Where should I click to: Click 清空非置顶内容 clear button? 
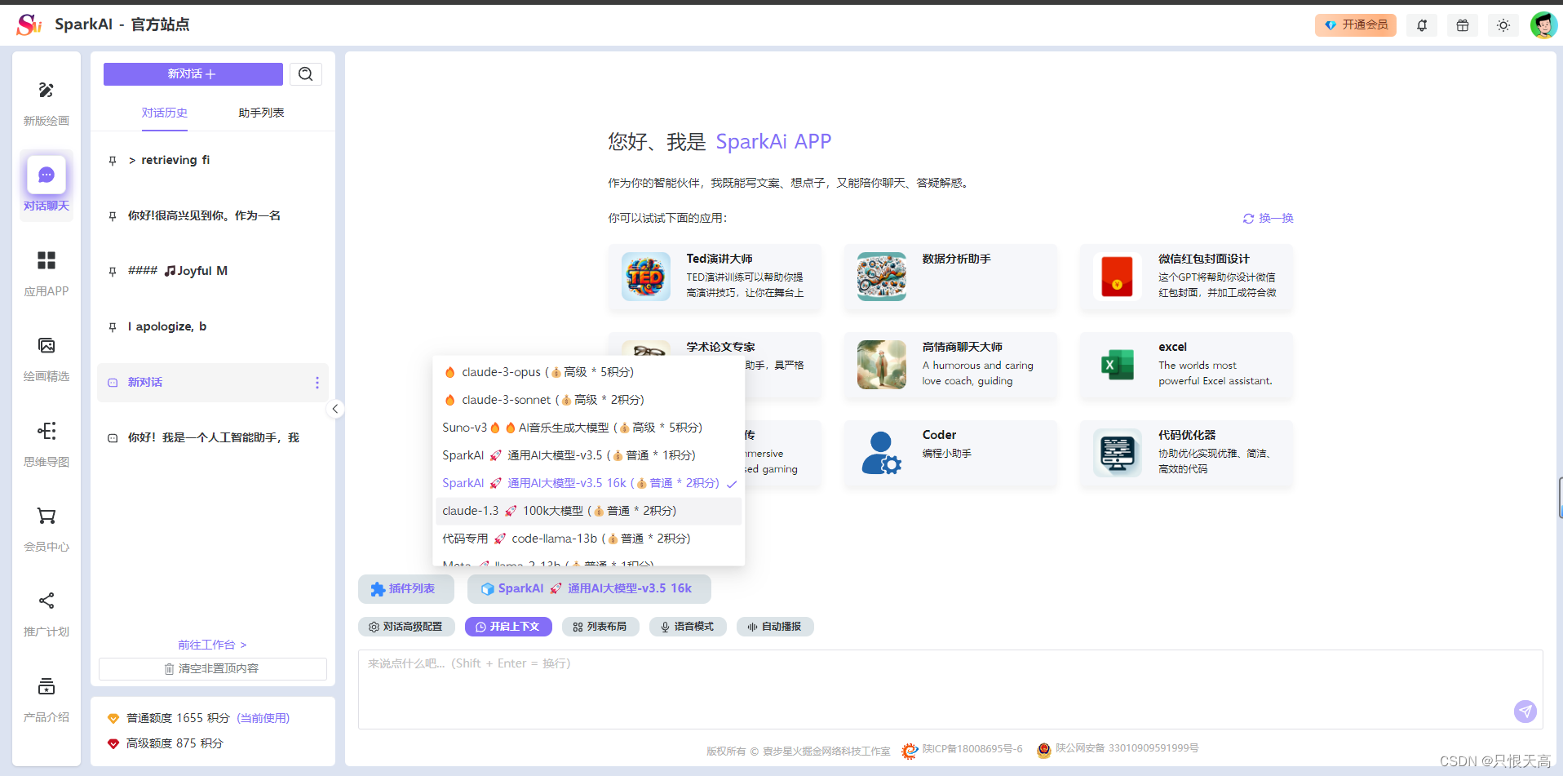pyautogui.click(x=212, y=669)
